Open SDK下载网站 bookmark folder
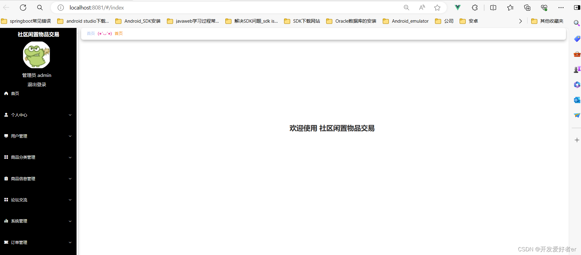The width and height of the screenshot is (581, 255). tap(302, 21)
